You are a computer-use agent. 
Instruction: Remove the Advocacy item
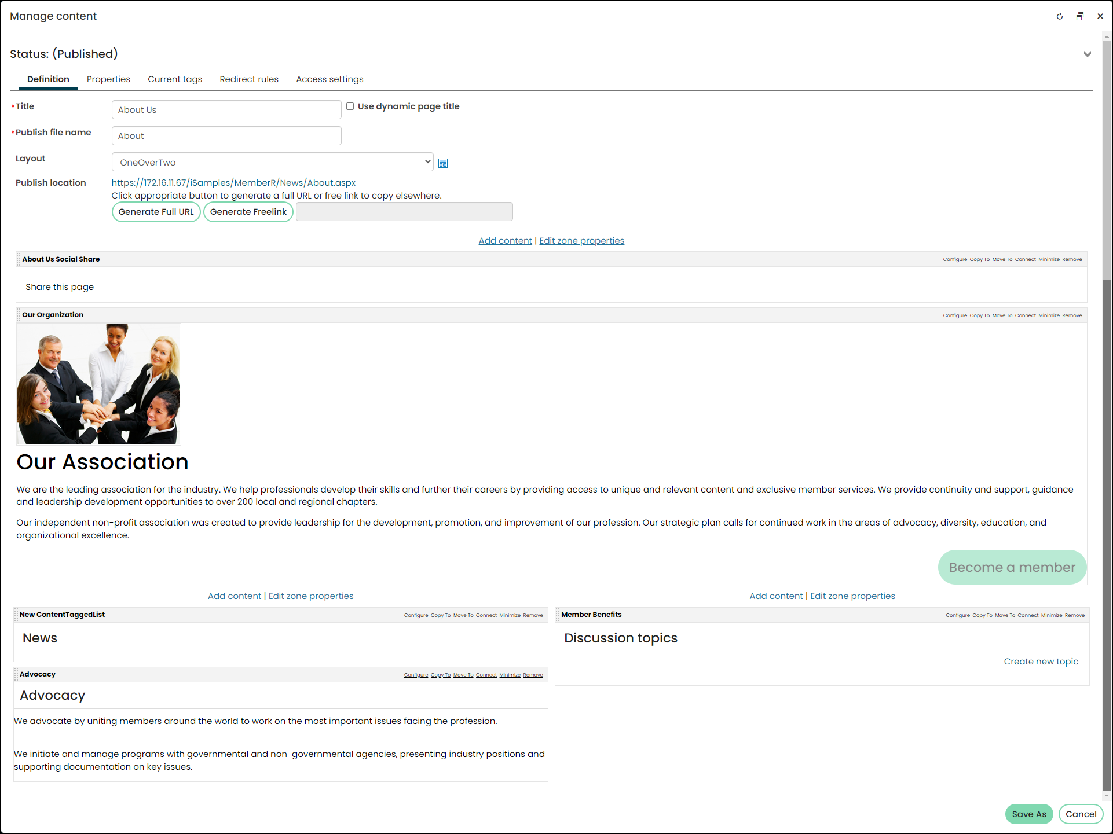coord(533,675)
